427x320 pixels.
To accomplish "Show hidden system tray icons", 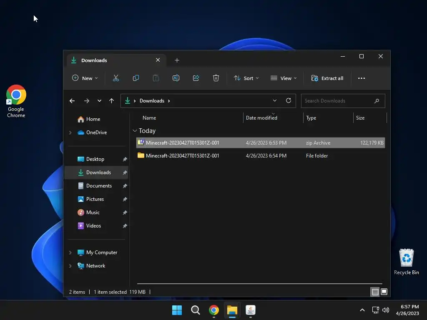I will point(362,310).
